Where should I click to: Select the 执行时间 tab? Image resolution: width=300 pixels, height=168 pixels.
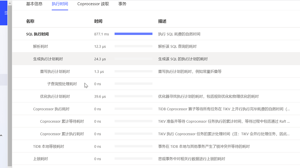(x=60, y=4)
